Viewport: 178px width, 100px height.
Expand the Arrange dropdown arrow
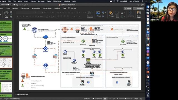[x=113, y=13]
